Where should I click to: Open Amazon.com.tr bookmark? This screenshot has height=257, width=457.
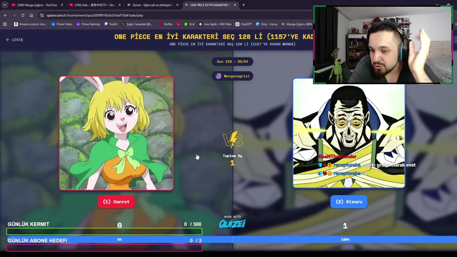(30, 24)
